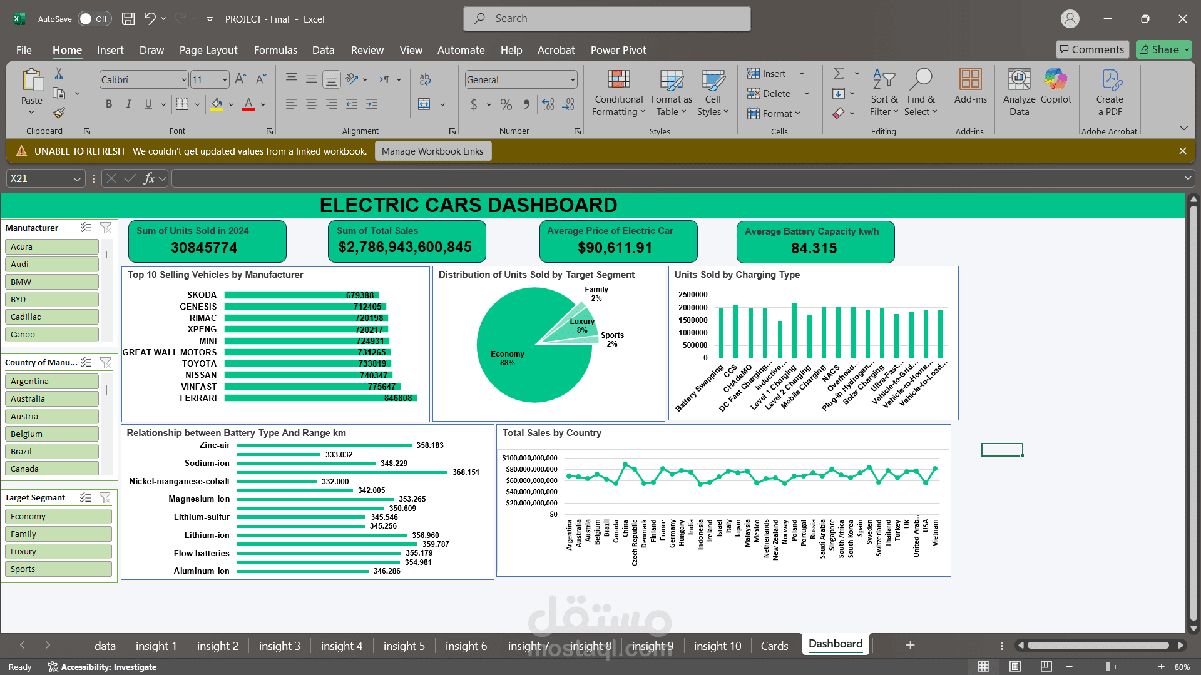Viewport: 1201px width, 675px height.
Task: Toggle Bold formatting
Action: point(109,104)
